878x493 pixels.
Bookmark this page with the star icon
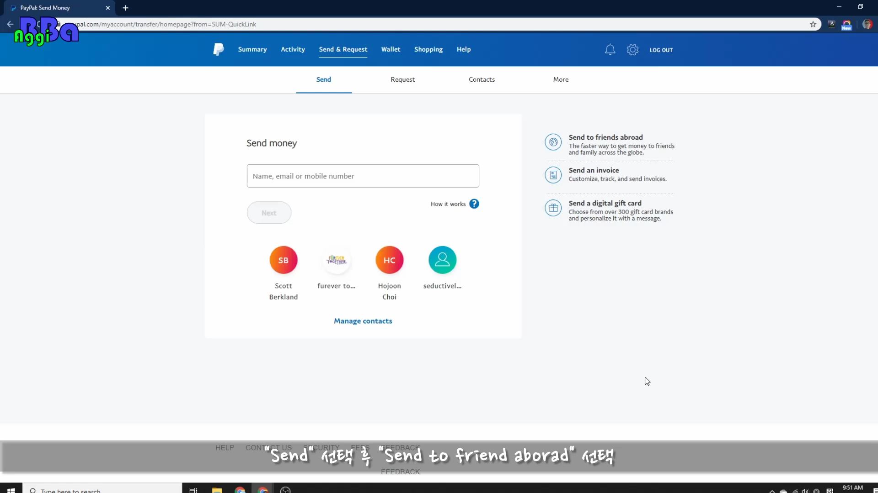(813, 24)
